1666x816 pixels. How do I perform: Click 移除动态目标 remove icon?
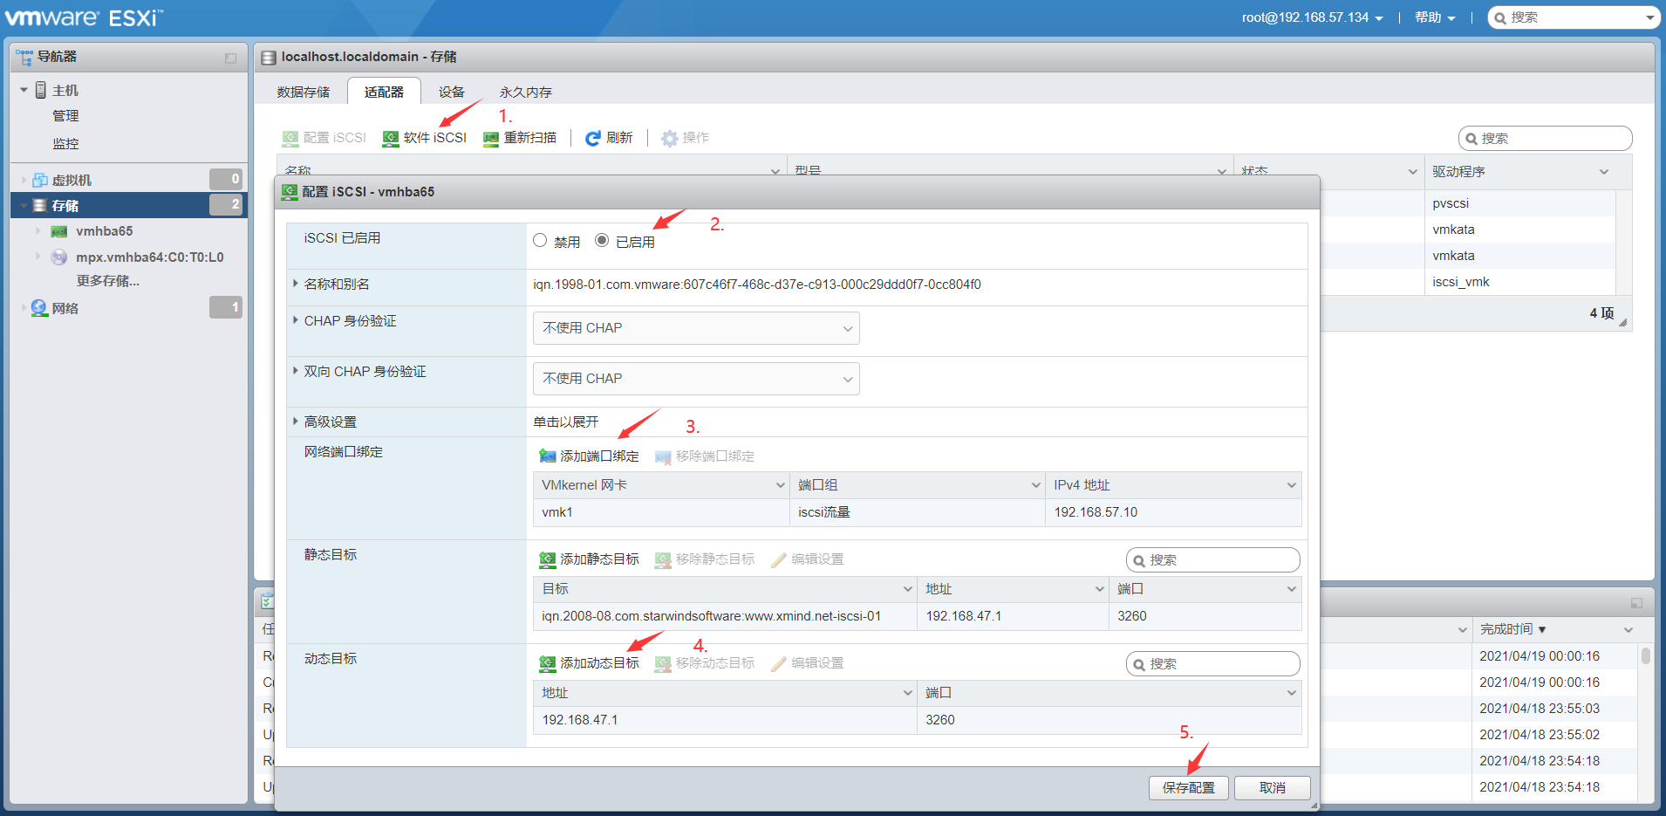pos(705,662)
